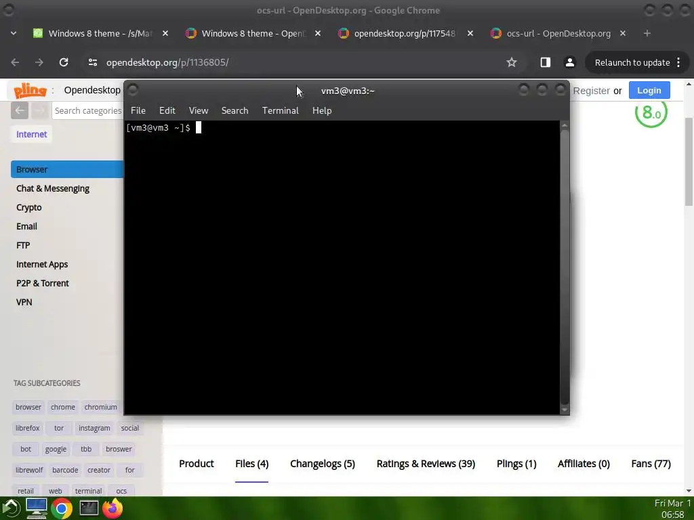Image resolution: width=694 pixels, height=520 pixels.
Task: Open terminal Edit menu
Action: pyautogui.click(x=167, y=110)
